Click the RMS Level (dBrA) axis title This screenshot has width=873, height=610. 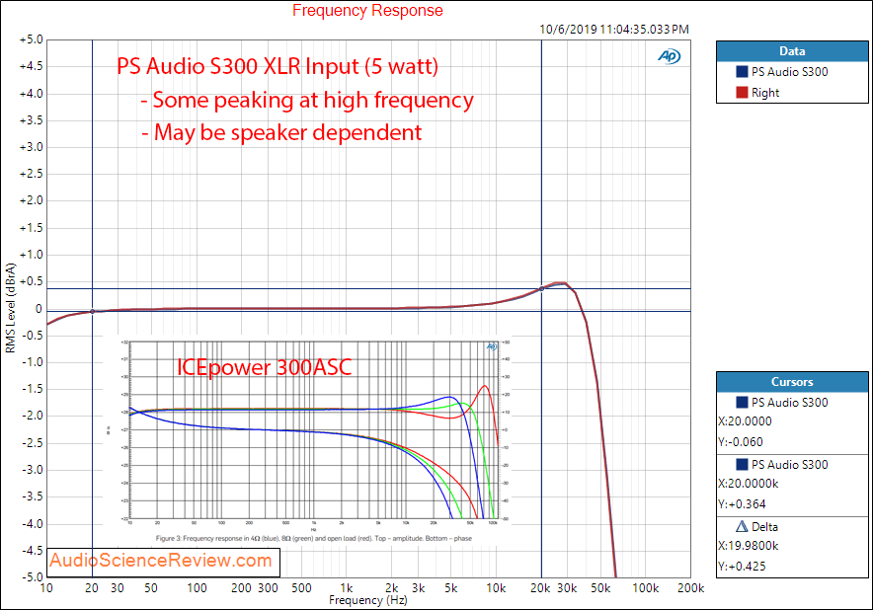11,308
